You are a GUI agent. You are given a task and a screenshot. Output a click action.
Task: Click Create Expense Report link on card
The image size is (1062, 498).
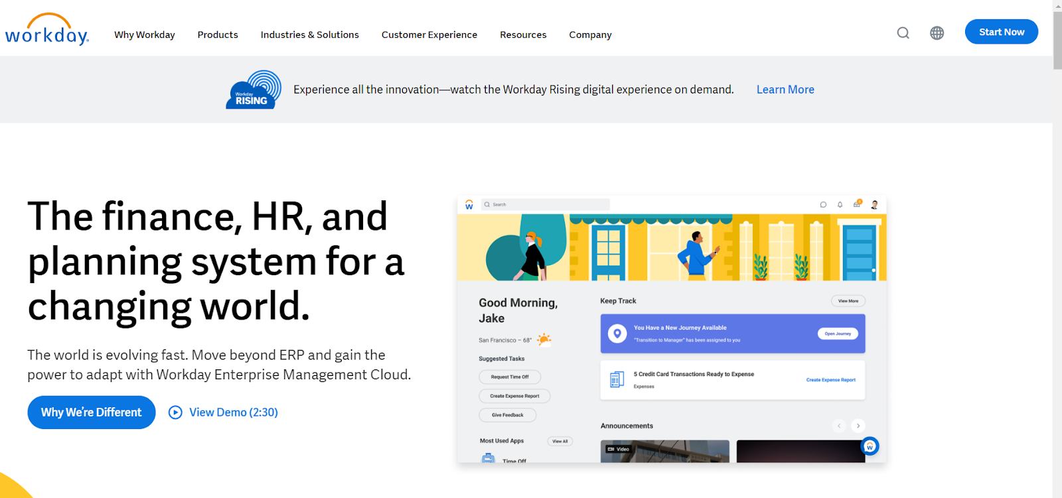(830, 380)
